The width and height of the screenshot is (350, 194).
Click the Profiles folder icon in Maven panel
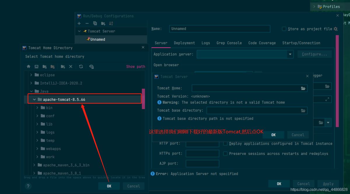pyautogui.click(x=320, y=6)
